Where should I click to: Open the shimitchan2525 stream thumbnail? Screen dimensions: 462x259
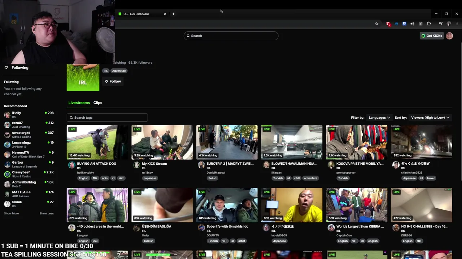click(x=421, y=142)
